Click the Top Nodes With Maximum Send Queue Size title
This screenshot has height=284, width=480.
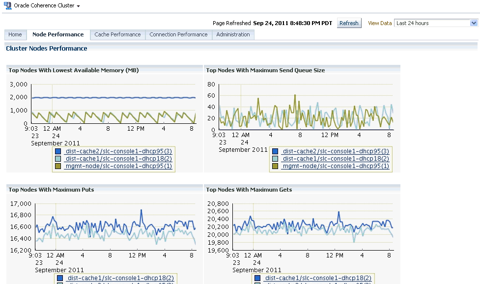[265, 70]
